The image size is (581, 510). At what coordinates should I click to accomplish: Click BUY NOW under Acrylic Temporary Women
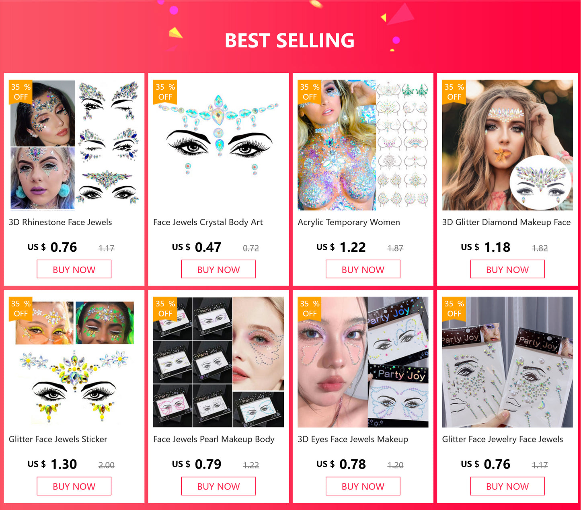click(363, 269)
